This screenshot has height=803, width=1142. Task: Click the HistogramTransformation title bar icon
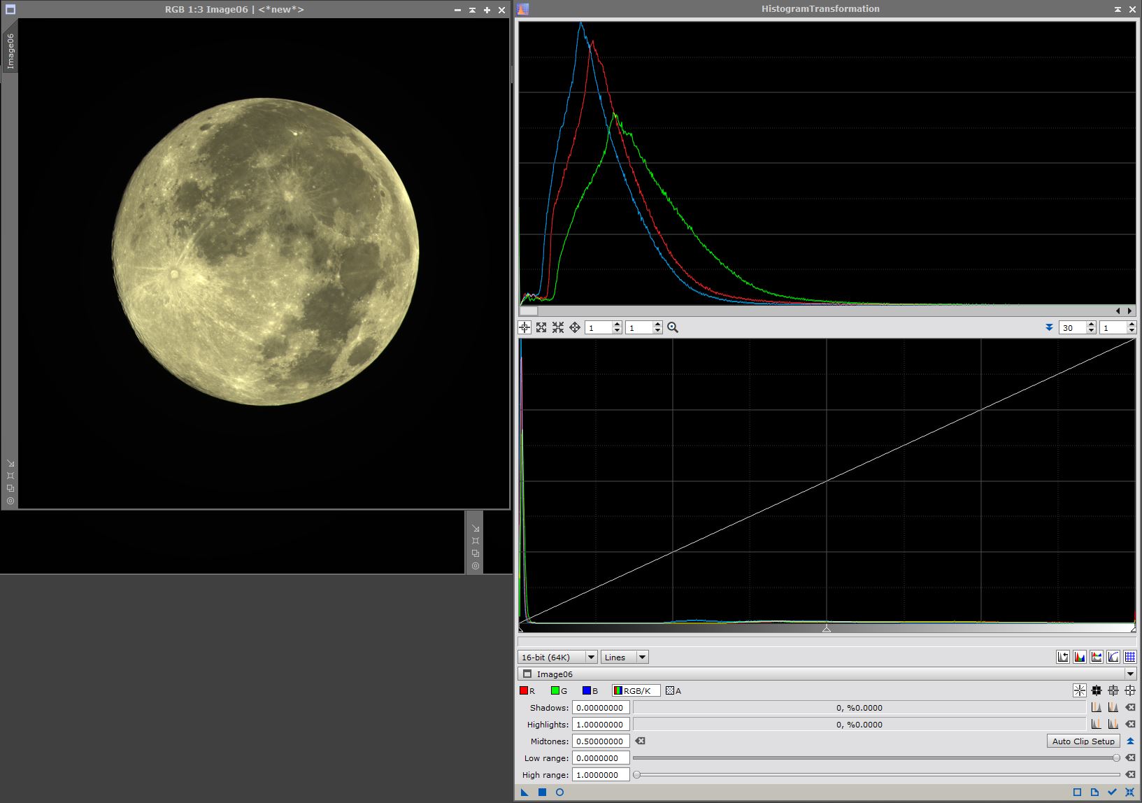[523, 9]
